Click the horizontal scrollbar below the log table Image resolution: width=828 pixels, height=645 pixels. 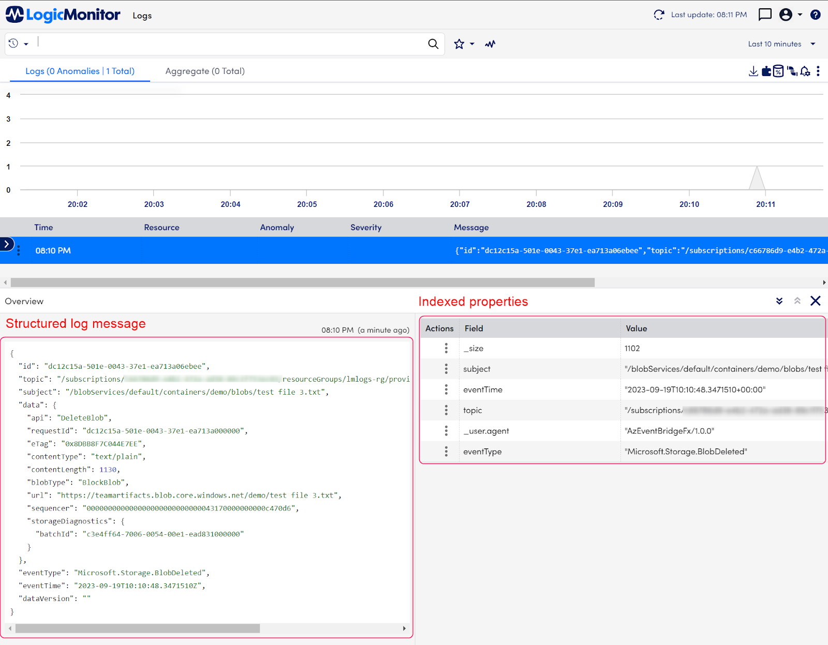point(300,282)
